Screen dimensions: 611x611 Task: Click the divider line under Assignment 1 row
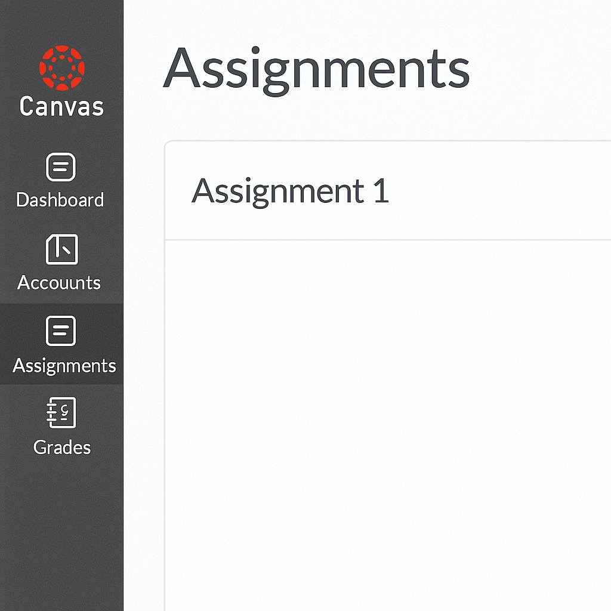[x=388, y=240]
